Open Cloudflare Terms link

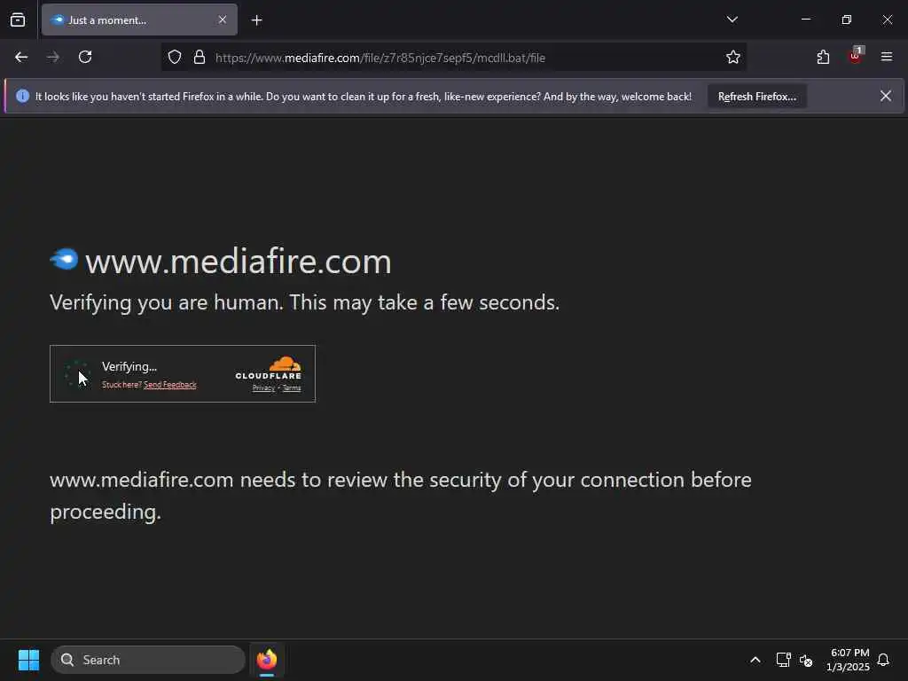point(292,388)
